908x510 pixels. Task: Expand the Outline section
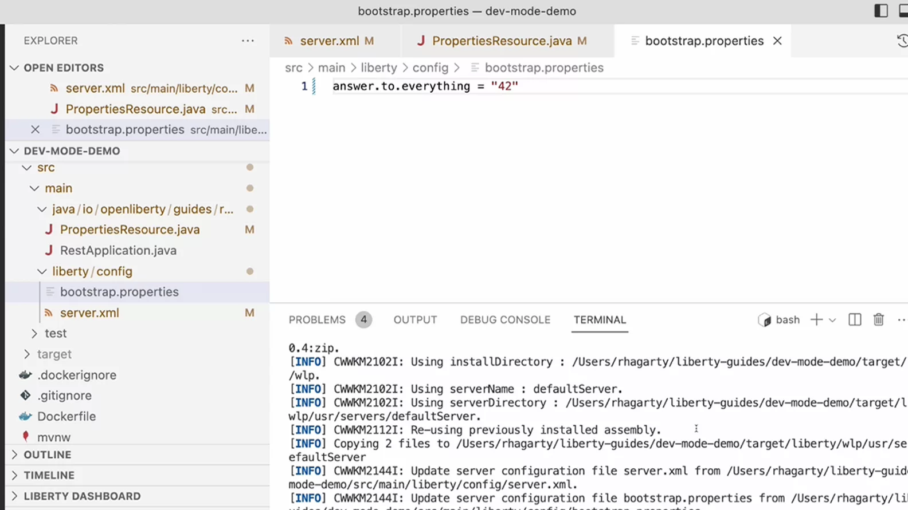[47, 455]
